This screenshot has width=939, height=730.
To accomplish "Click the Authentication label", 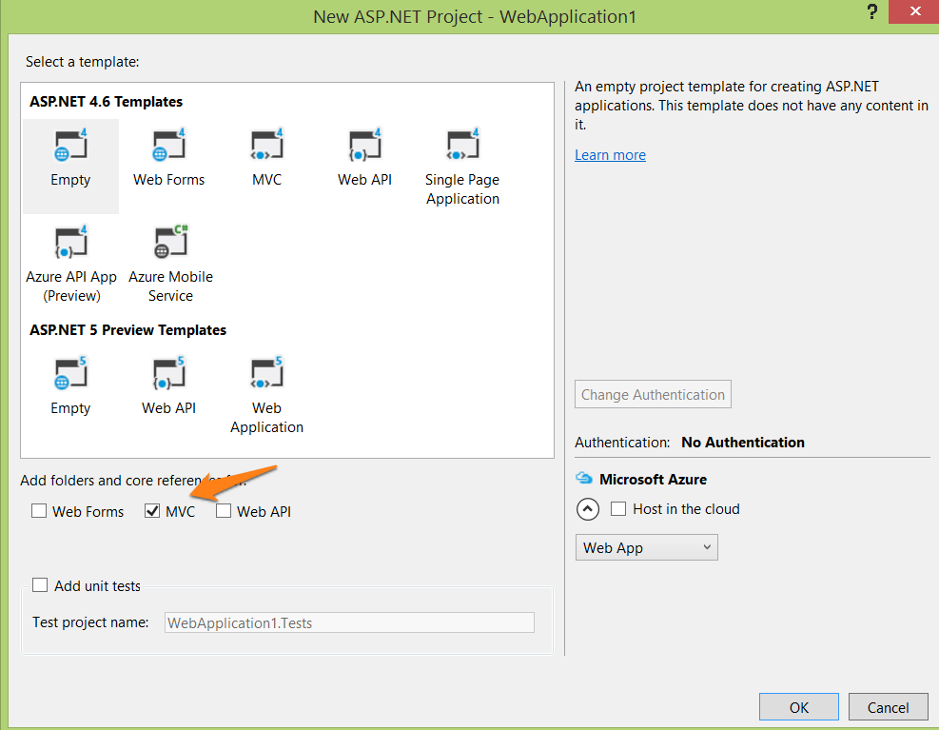I will coord(622,443).
